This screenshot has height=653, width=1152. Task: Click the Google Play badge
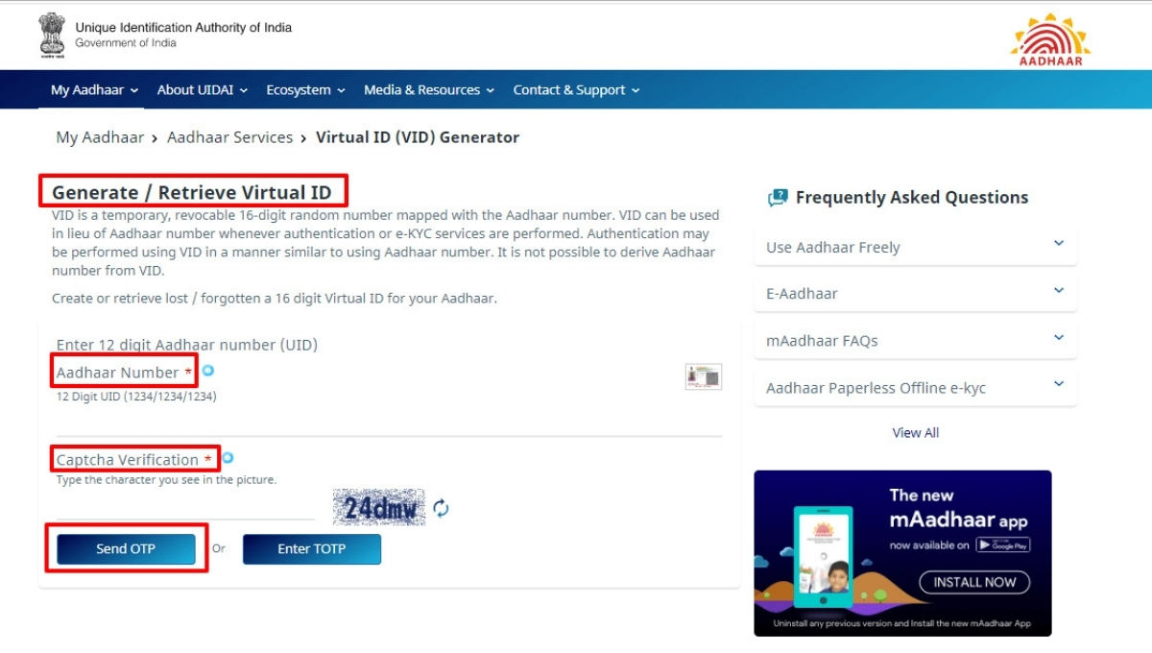[1002, 544]
